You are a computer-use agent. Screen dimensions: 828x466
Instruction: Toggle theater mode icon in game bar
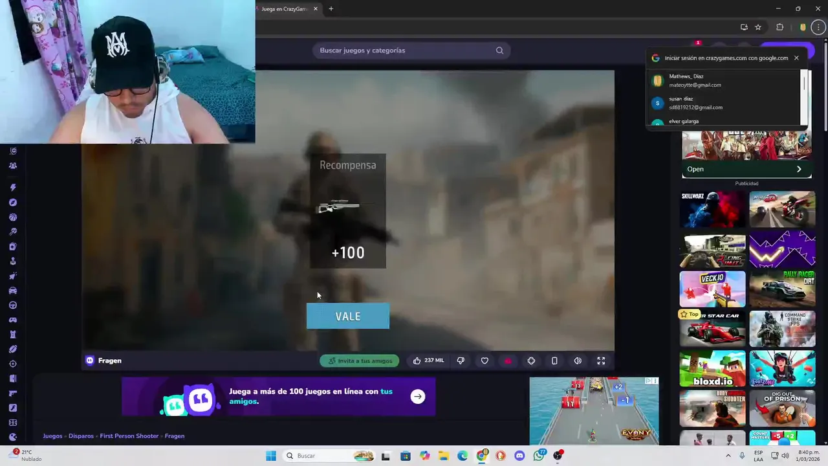[x=578, y=361]
